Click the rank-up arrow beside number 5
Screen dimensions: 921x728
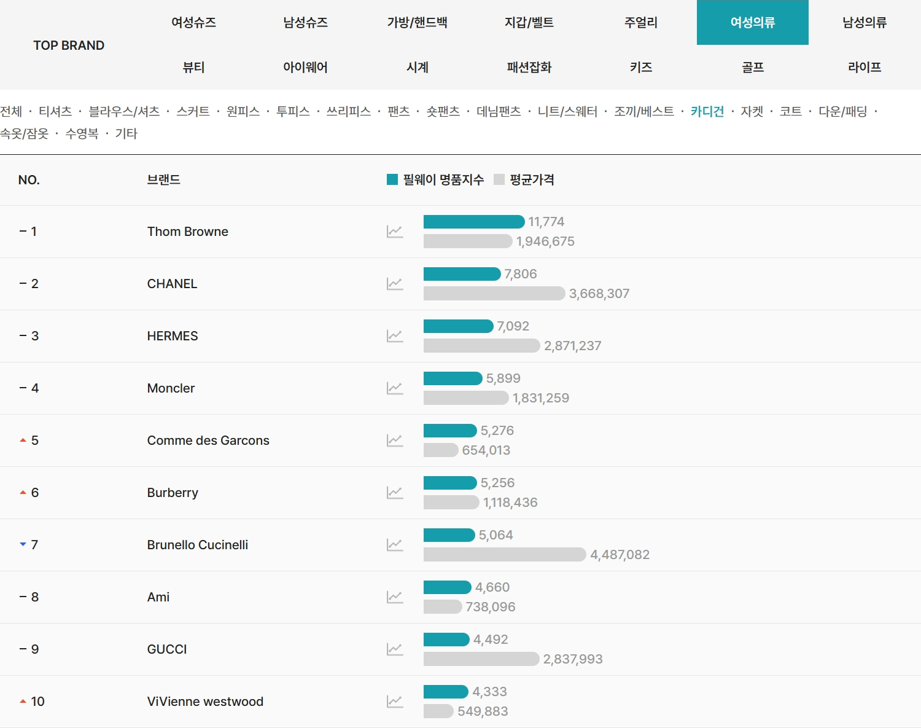click(23, 440)
